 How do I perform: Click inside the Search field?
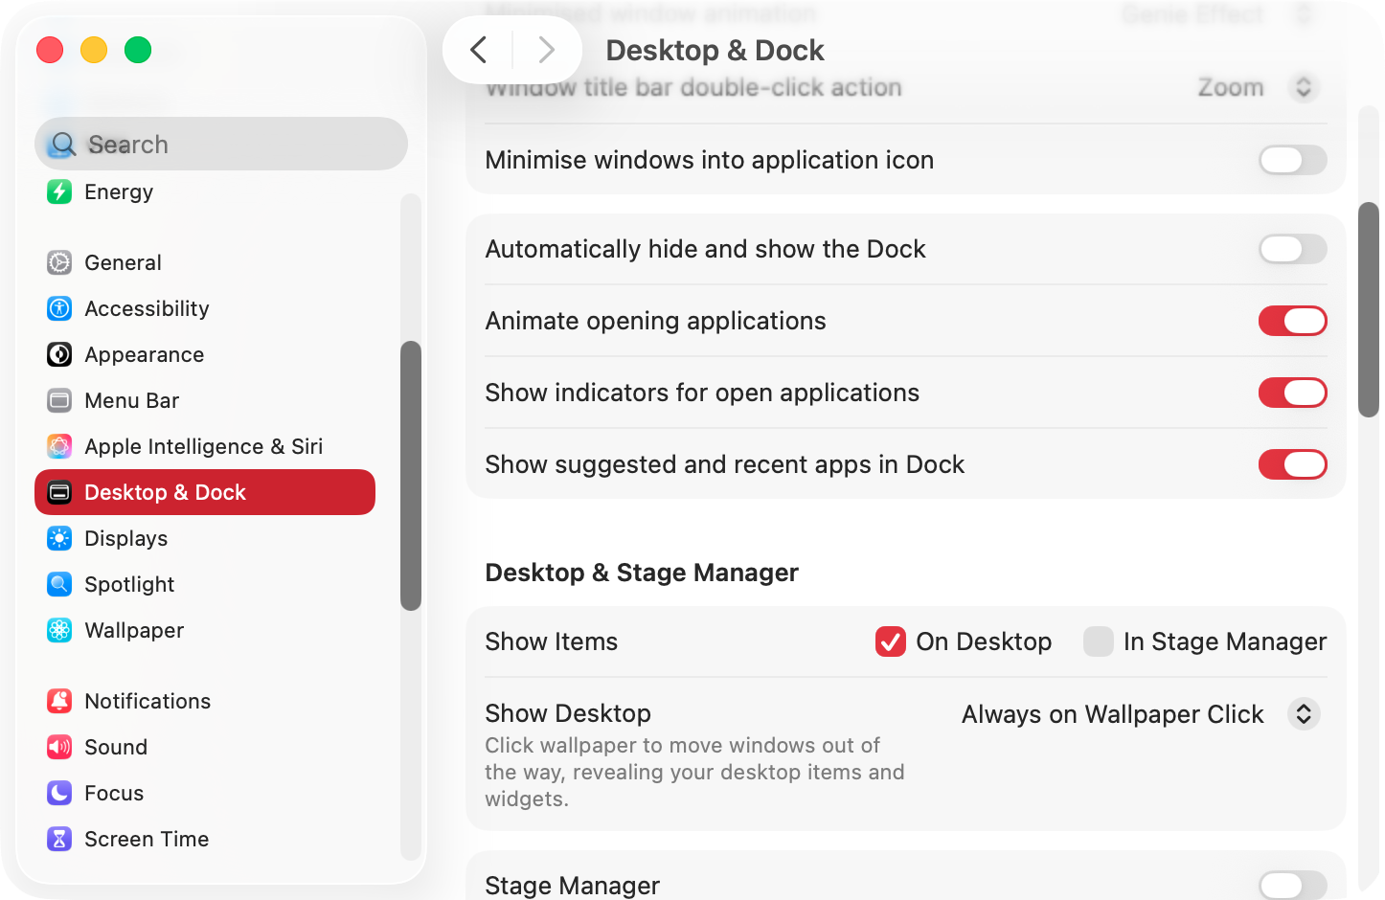[220, 144]
